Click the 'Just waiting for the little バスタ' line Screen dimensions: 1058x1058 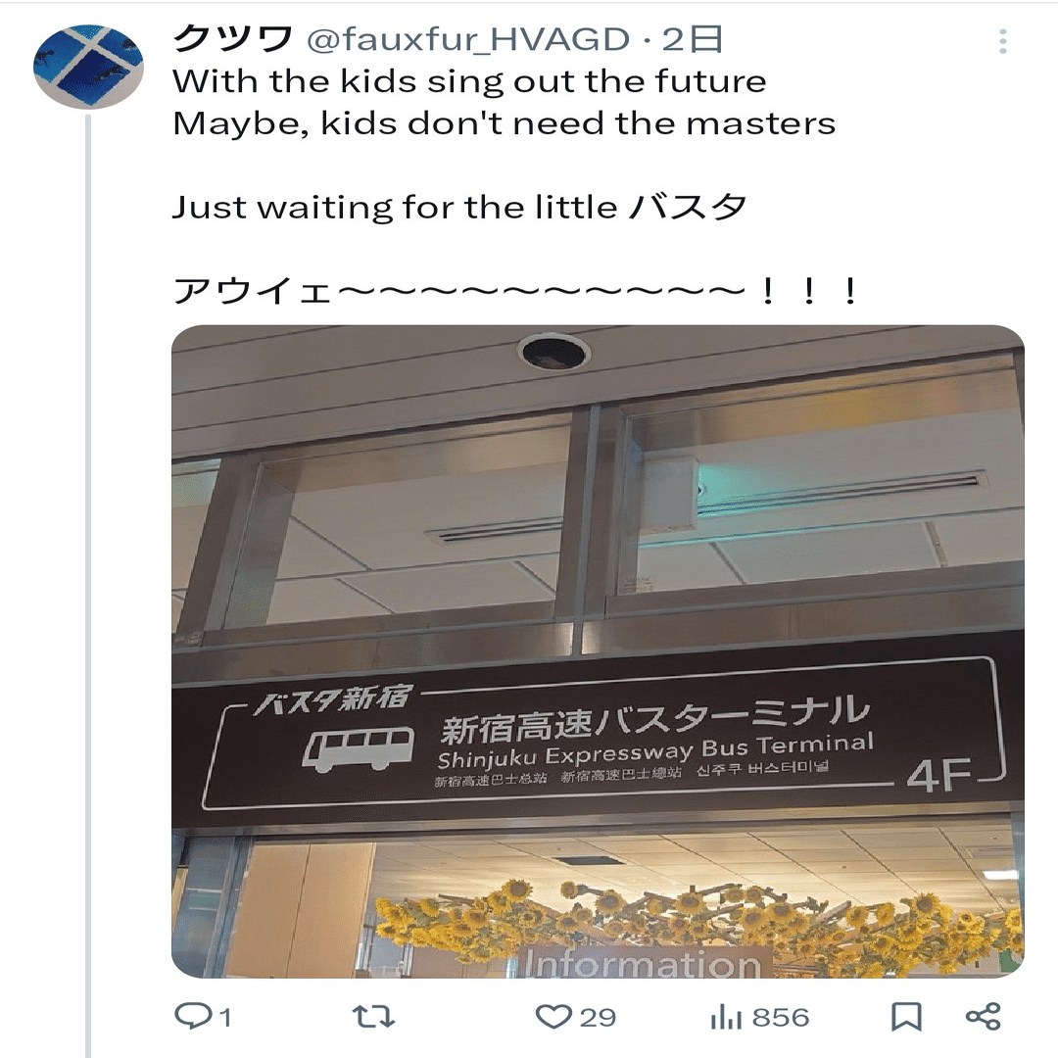point(459,207)
